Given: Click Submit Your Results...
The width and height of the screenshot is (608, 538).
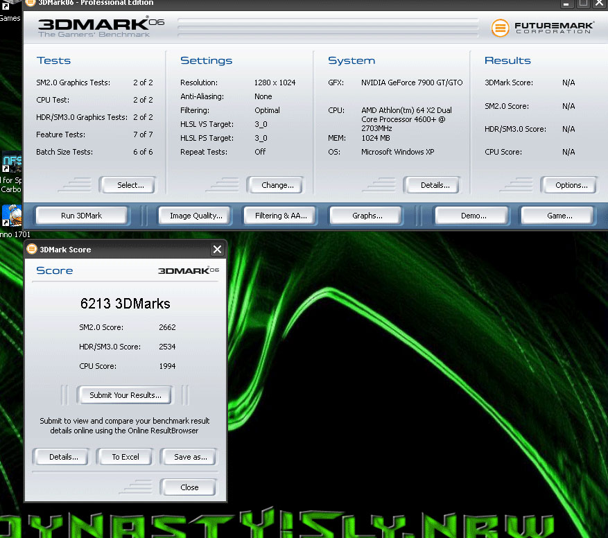Looking at the screenshot, I should click(x=125, y=395).
